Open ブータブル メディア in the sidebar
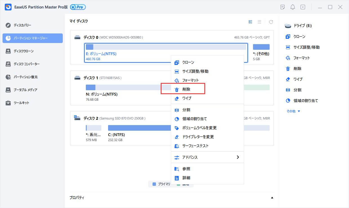This screenshot has width=349, height=208. click(25, 90)
